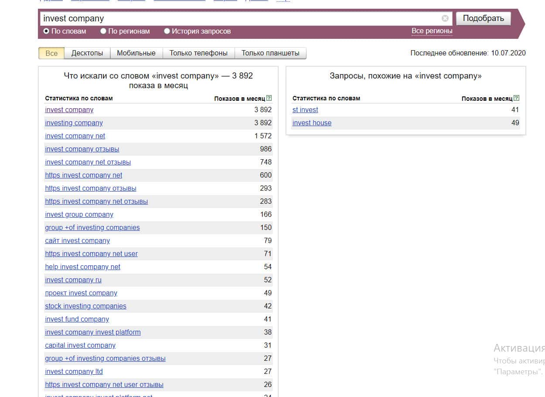The image size is (545, 397).
Task: Open the 'invest company net' query link
Action: point(75,136)
